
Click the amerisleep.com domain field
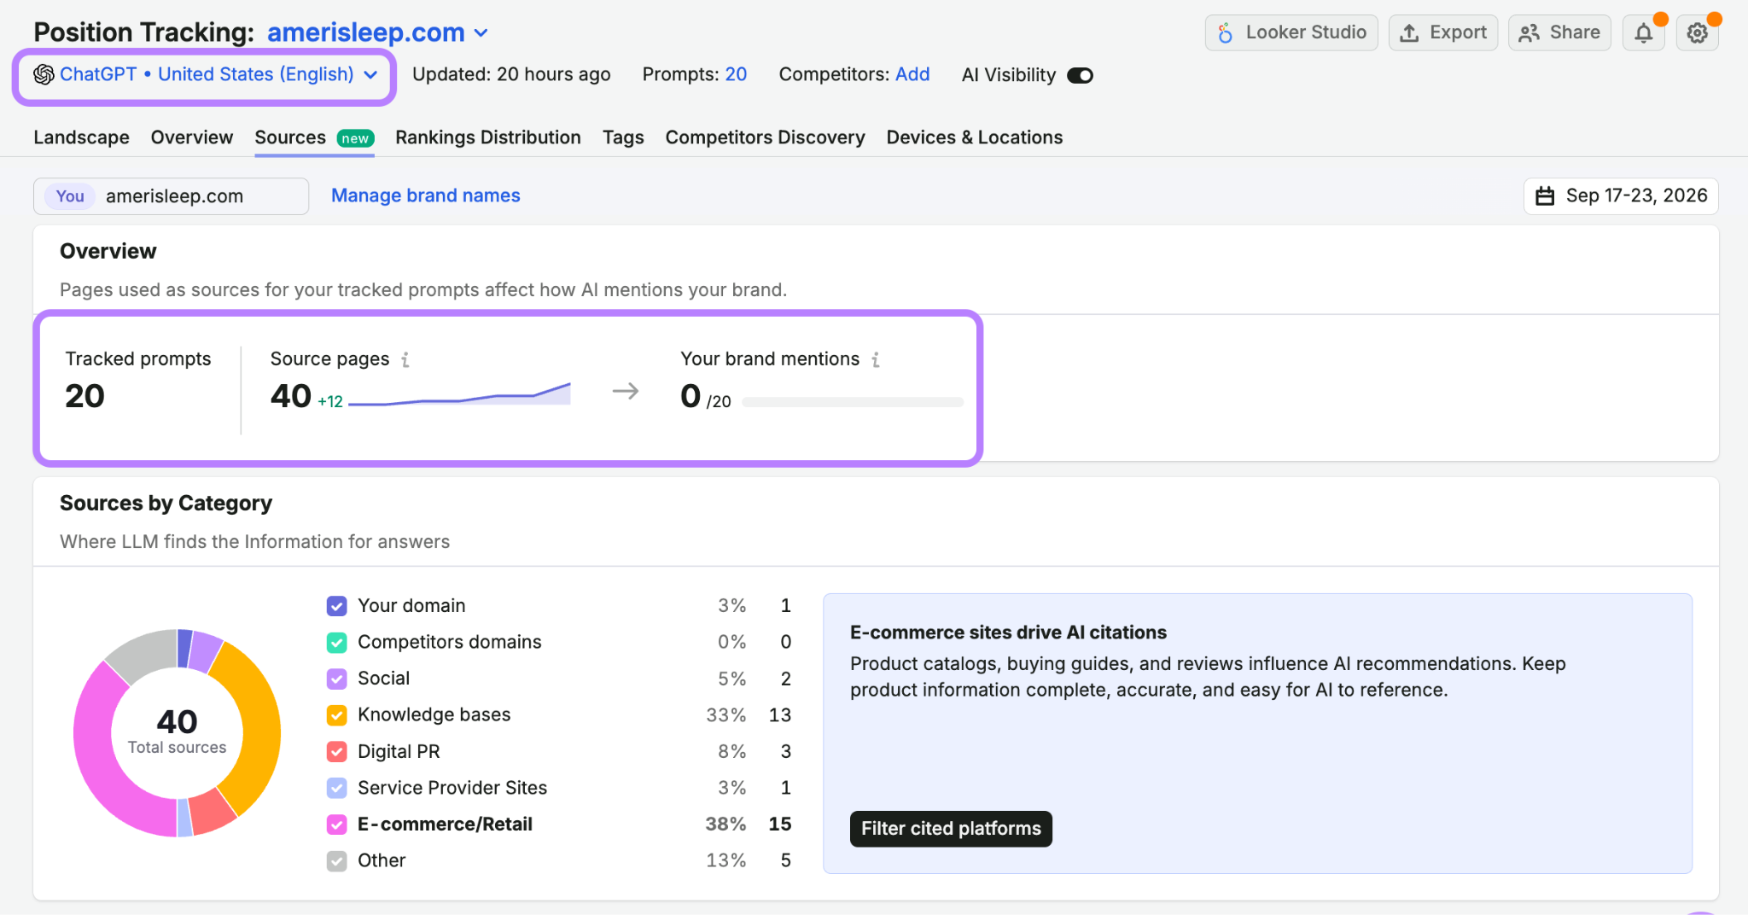pyautogui.click(x=171, y=196)
